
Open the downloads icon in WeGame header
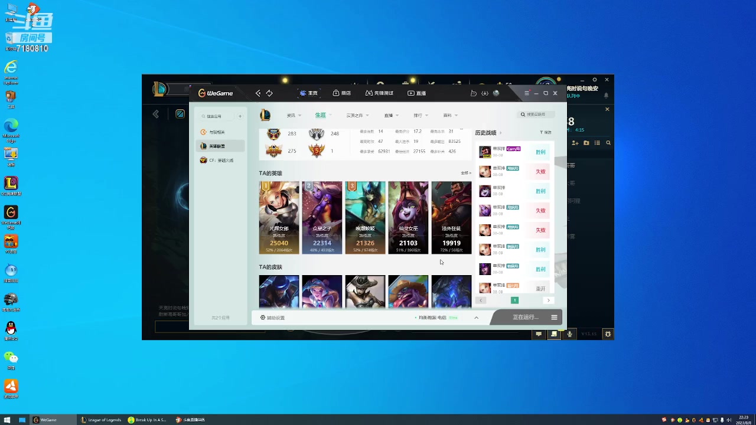pos(485,93)
